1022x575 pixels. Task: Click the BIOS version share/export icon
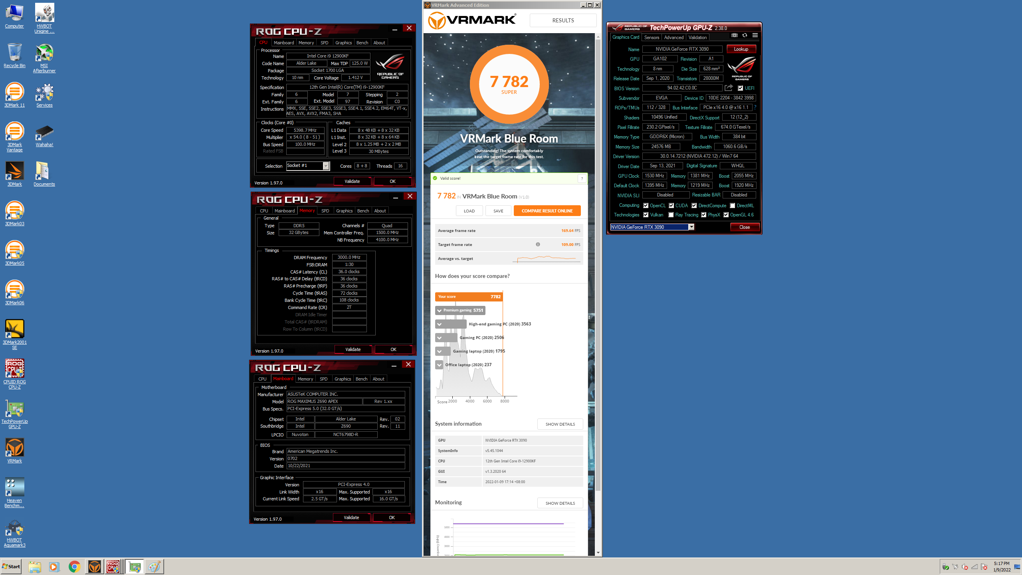[x=729, y=88]
